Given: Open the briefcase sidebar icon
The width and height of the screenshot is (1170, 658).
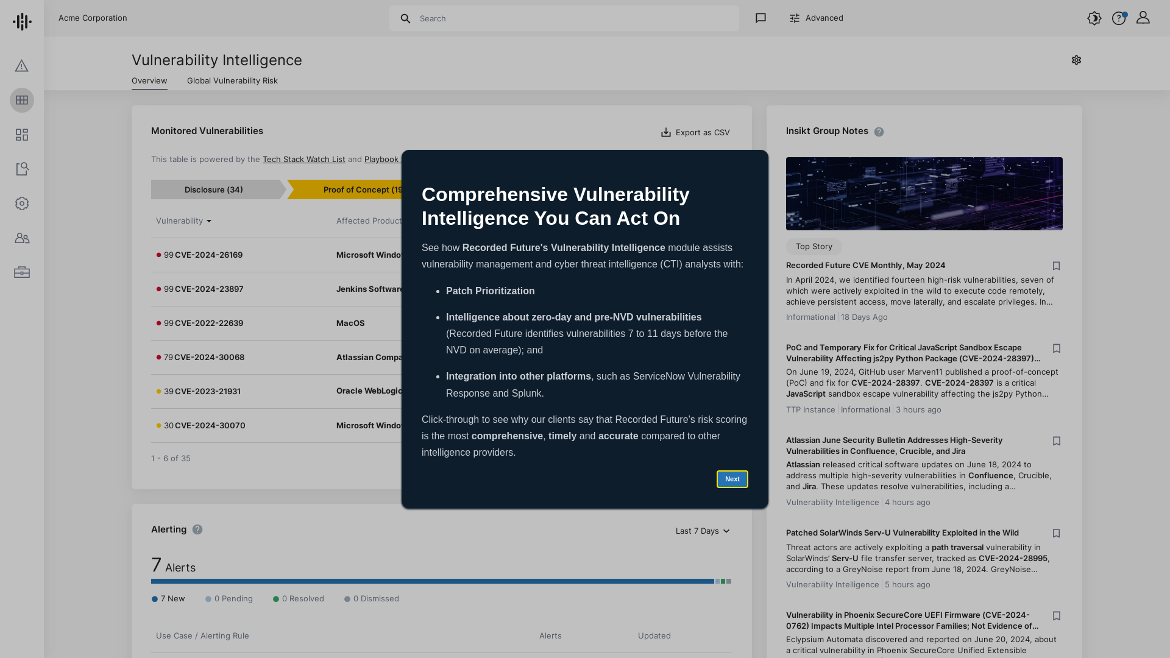Looking at the screenshot, I should pos(22,272).
